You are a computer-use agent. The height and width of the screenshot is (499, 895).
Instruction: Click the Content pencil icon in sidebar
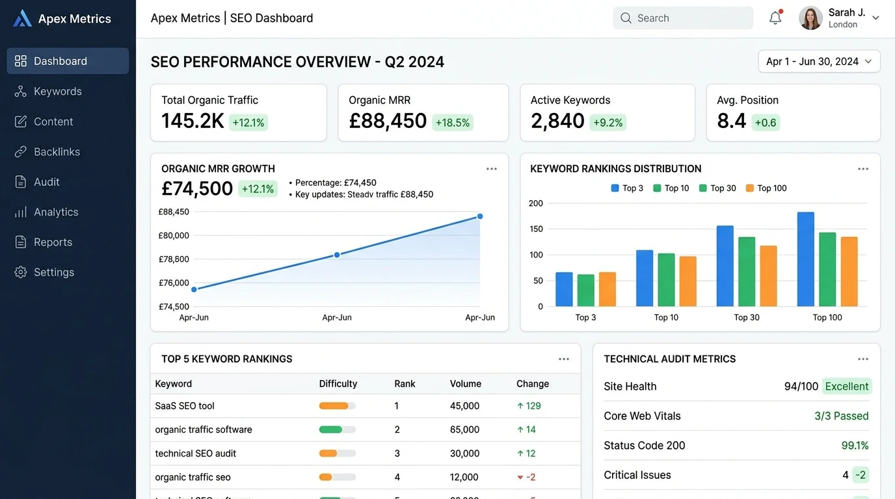pyautogui.click(x=21, y=122)
